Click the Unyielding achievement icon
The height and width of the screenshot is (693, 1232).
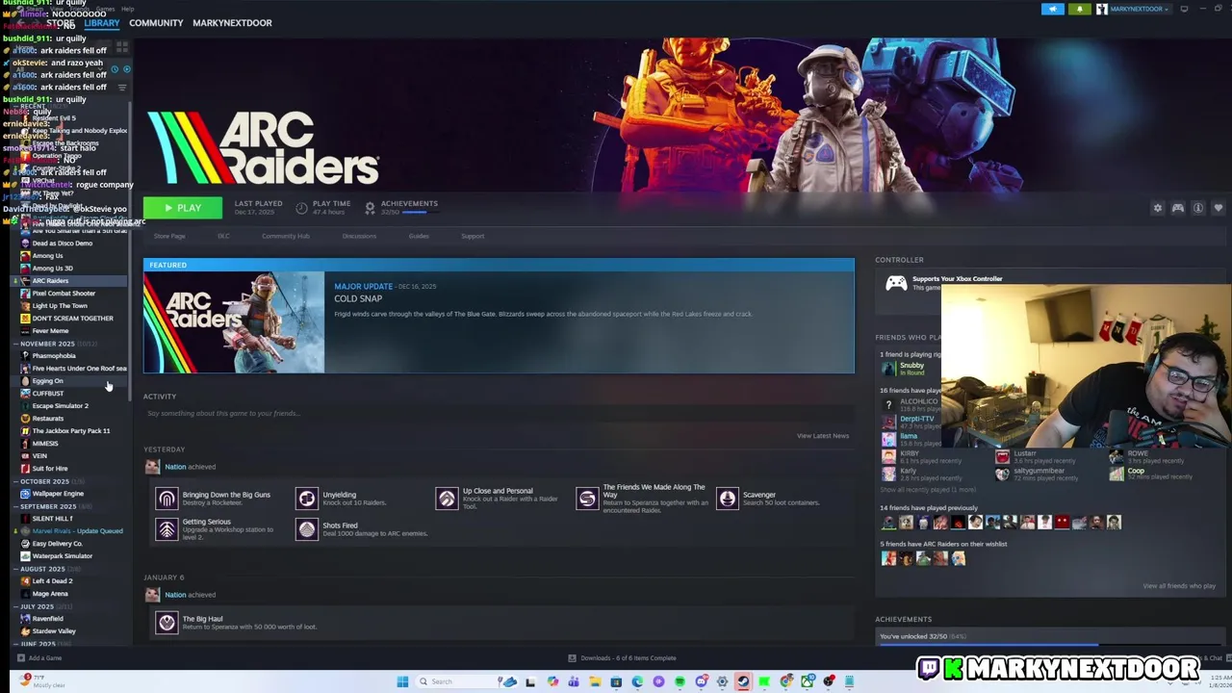pyautogui.click(x=307, y=499)
